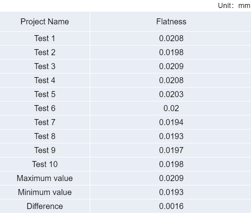Click the Difference value 0.0016
This screenshot has width=251, height=213.
[171, 206]
